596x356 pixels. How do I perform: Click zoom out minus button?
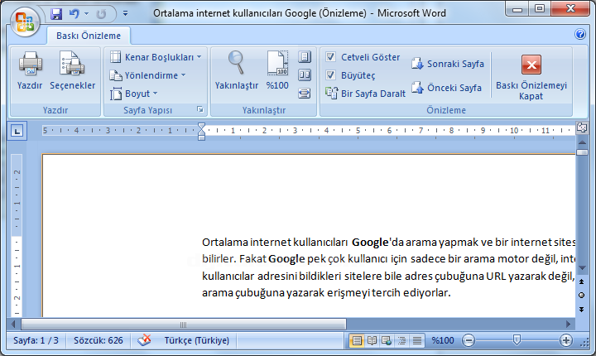click(x=469, y=340)
